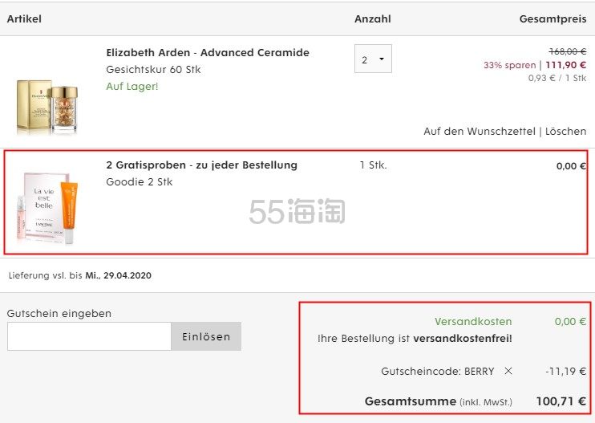
Task: Click Ihre Bestellung ist versandkostenfrei! message
Action: [x=415, y=339]
